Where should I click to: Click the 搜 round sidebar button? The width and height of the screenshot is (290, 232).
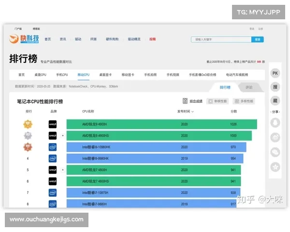point(275,87)
